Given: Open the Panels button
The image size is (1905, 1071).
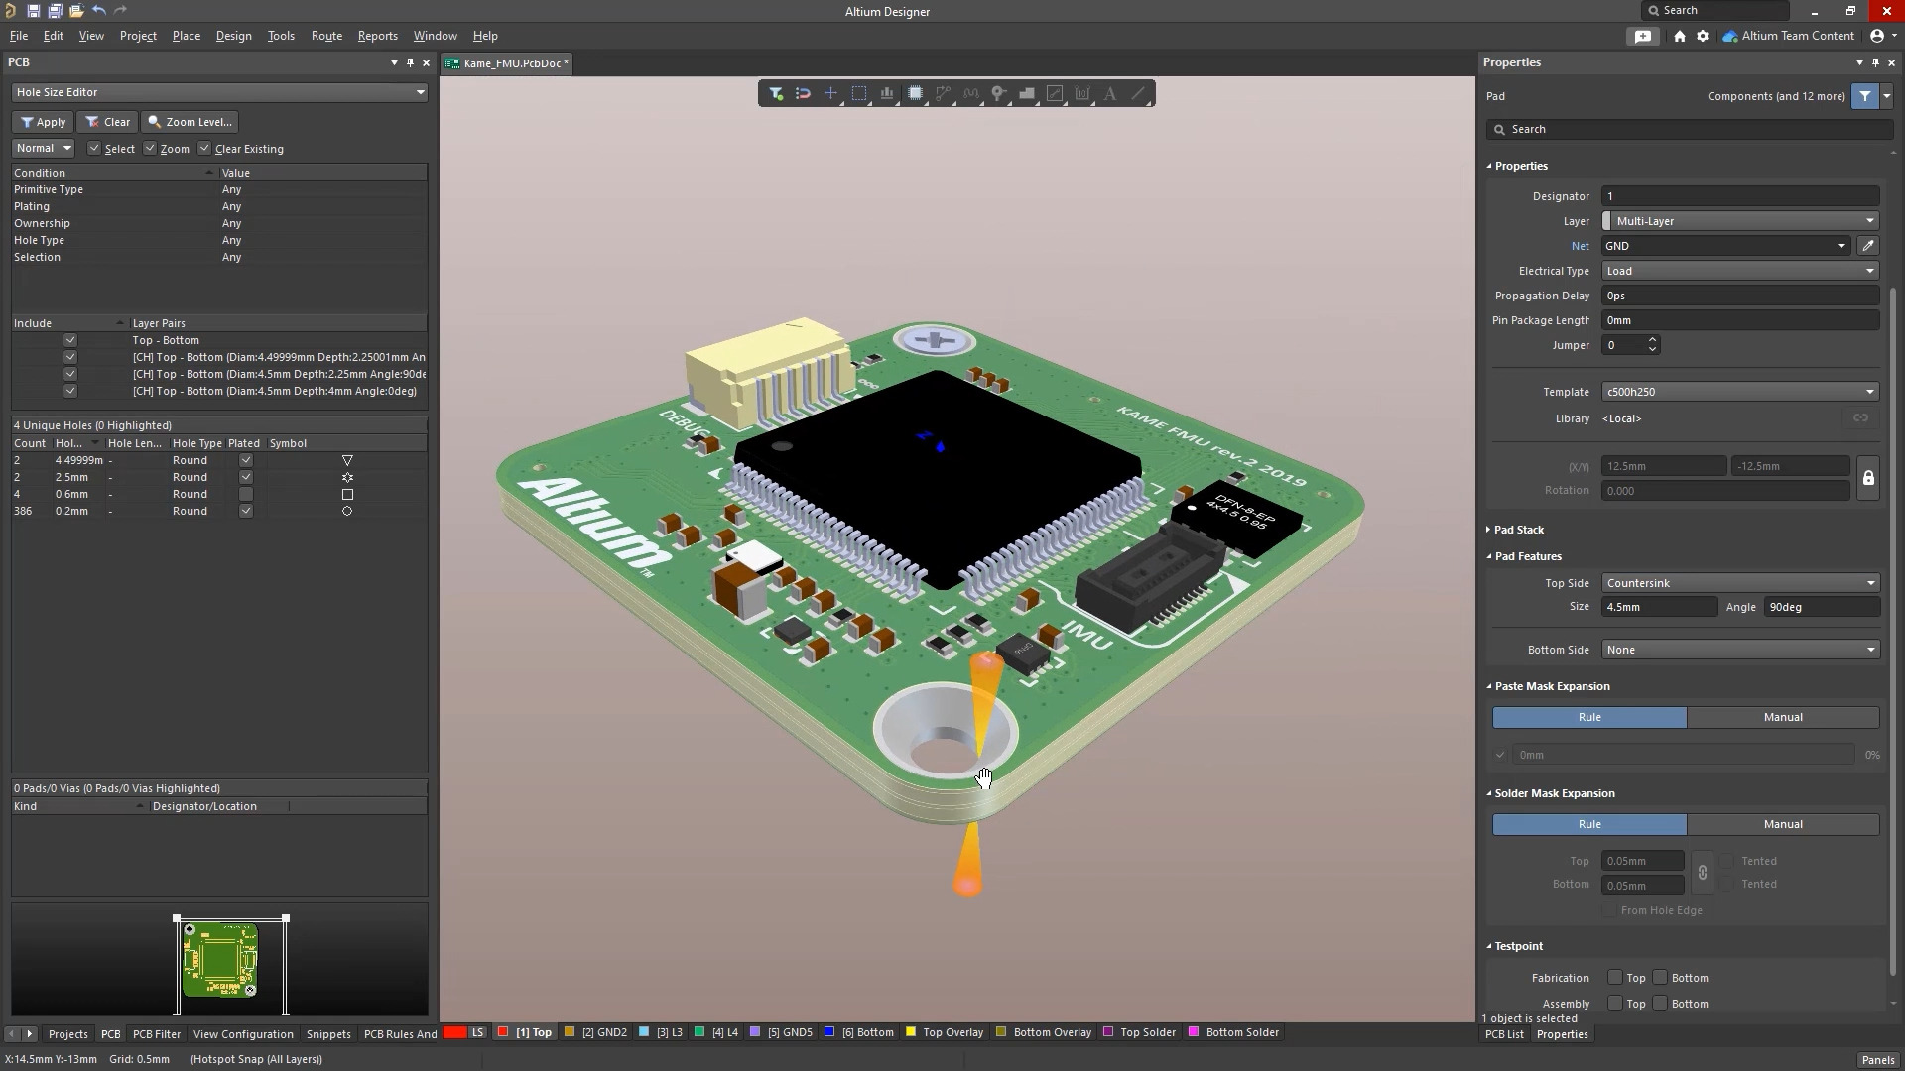Looking at the screenshot, I should pyautogui.click(x=1878, y=1060).
